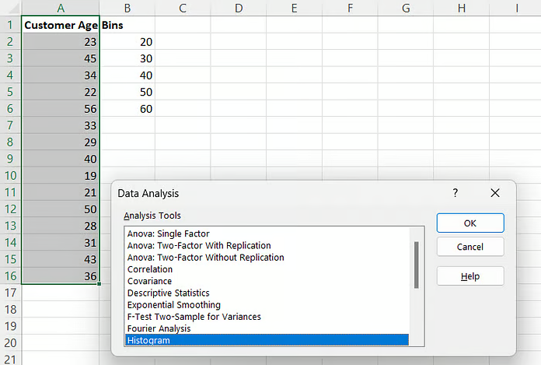The height and width of the screenshot is (365, 541).
Task: Pick F-Test Two-Sample for Variances
Action: coord(194,317)
